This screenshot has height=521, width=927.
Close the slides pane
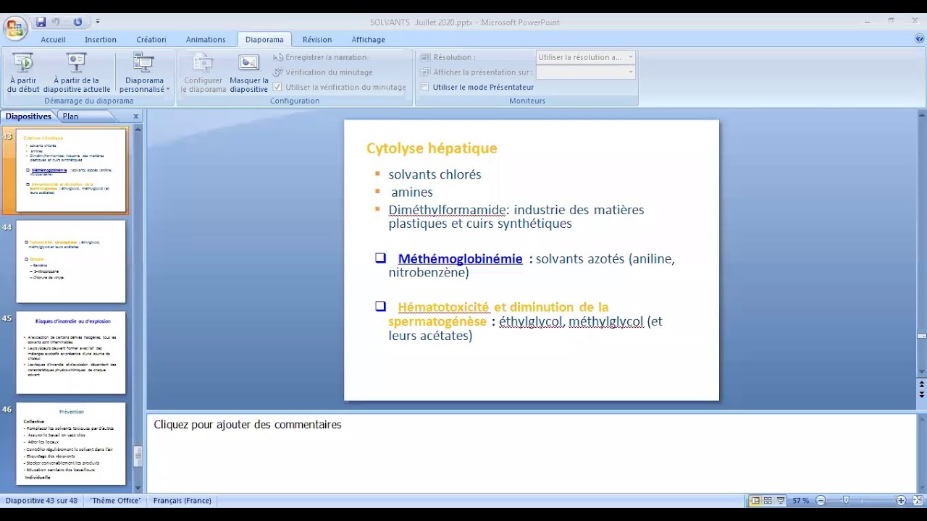point(135,116)
